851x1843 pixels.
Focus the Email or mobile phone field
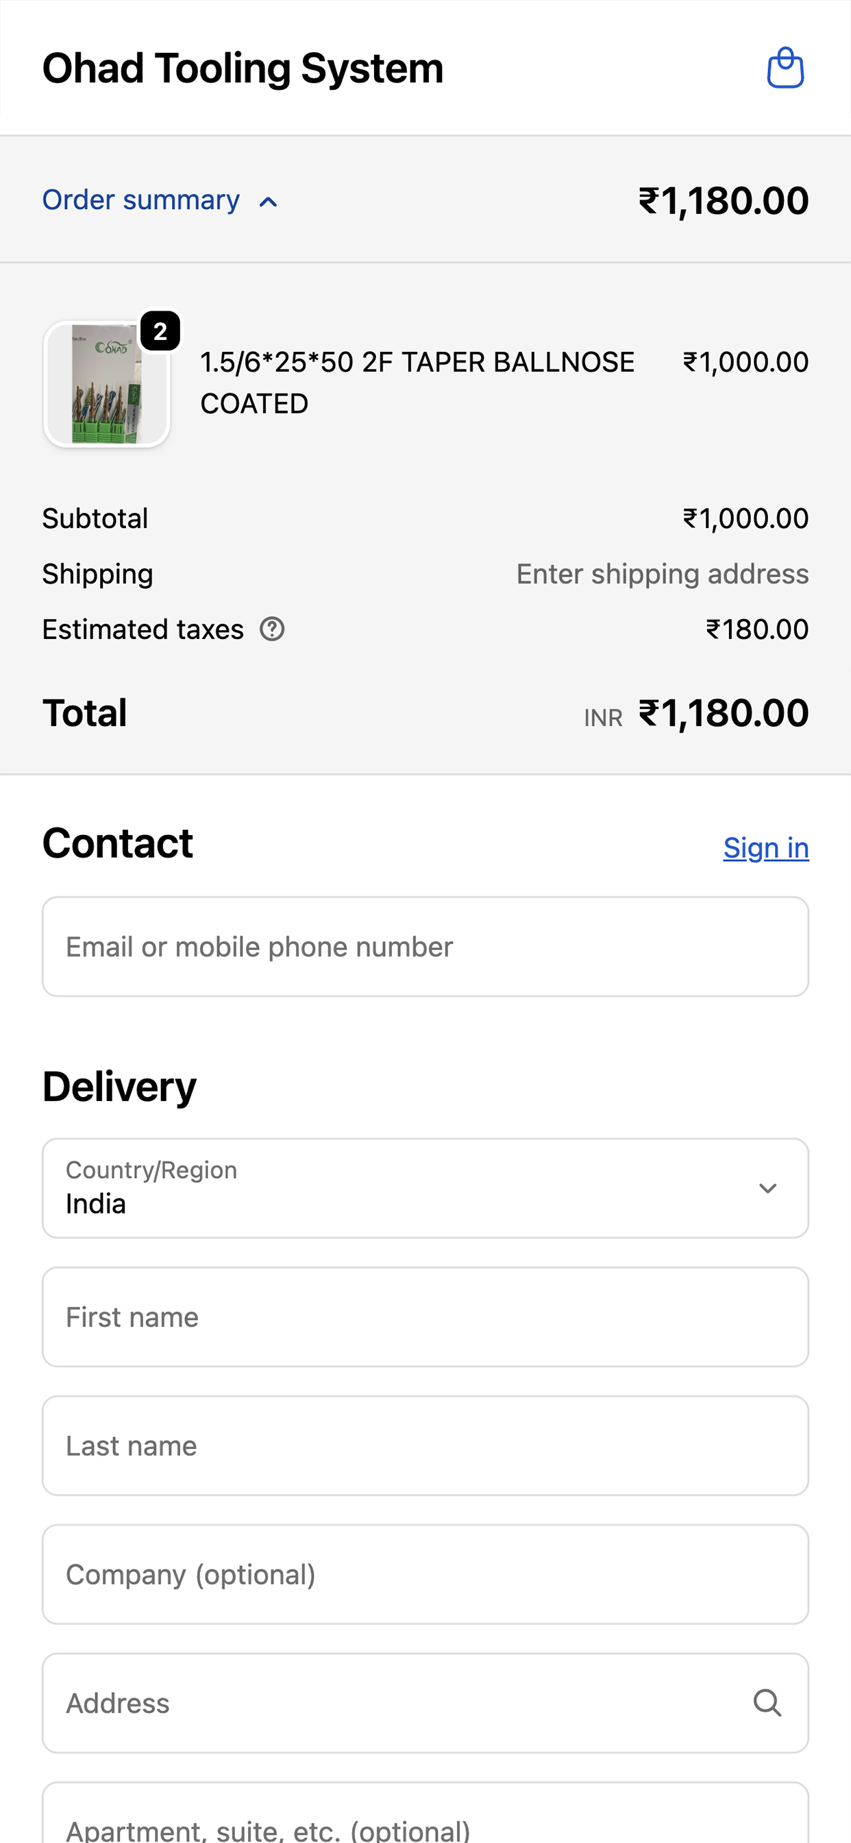[x=425, y=947]
